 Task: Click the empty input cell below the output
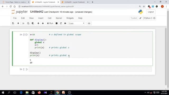pyautogui.click(x=90, y=69)
